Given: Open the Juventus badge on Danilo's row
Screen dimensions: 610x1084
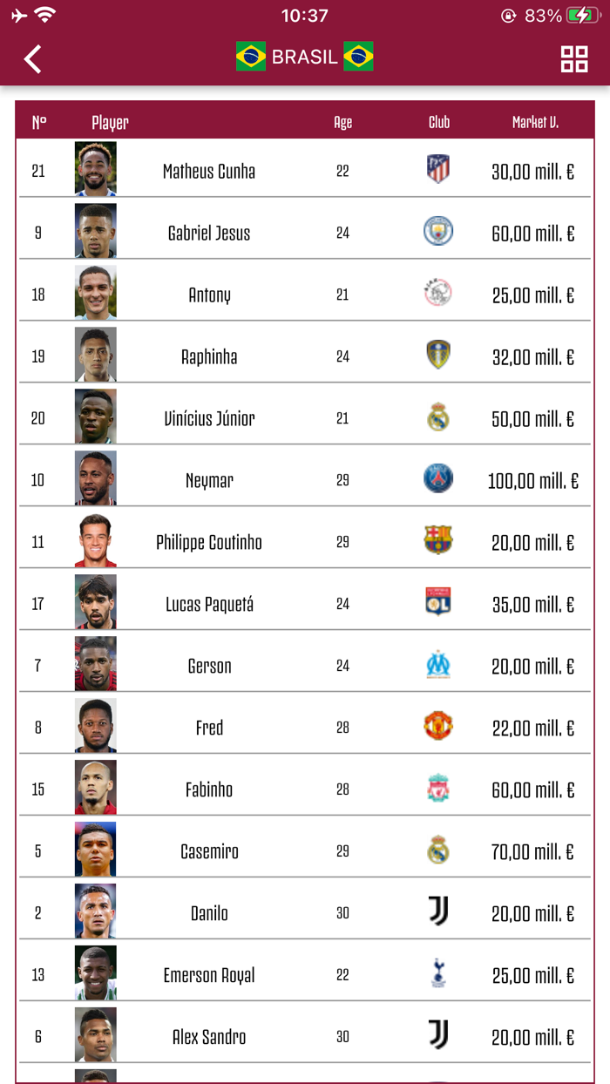Looking at the screenshot, I should tap(437, 911).
